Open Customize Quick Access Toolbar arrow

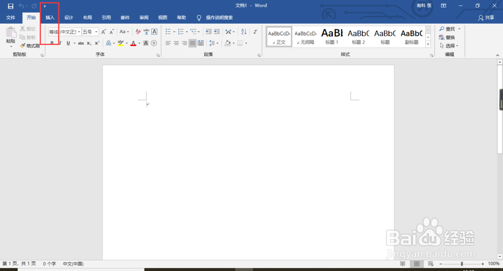45,6
